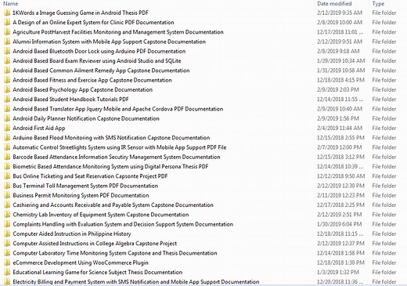Click folder icon of Barcode Based Attendance

(7, 157)
